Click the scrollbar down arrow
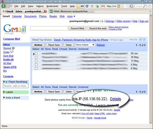153x129 pixels. [151, 122]
